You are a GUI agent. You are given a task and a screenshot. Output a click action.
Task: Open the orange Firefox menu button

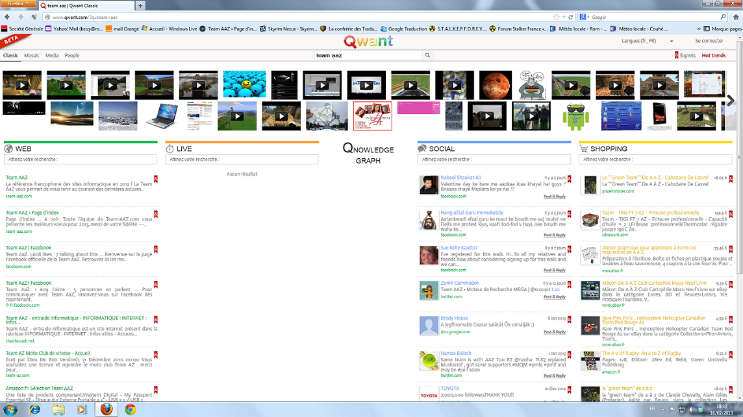pos(18,4)
